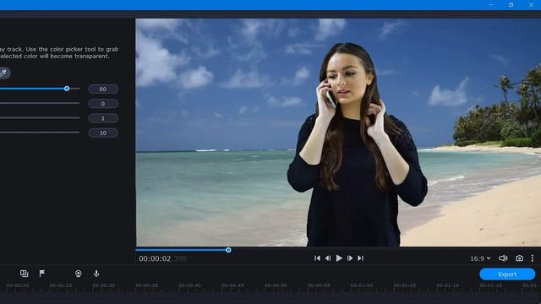
Task: Close the video editor window
Action: point(532,5)
